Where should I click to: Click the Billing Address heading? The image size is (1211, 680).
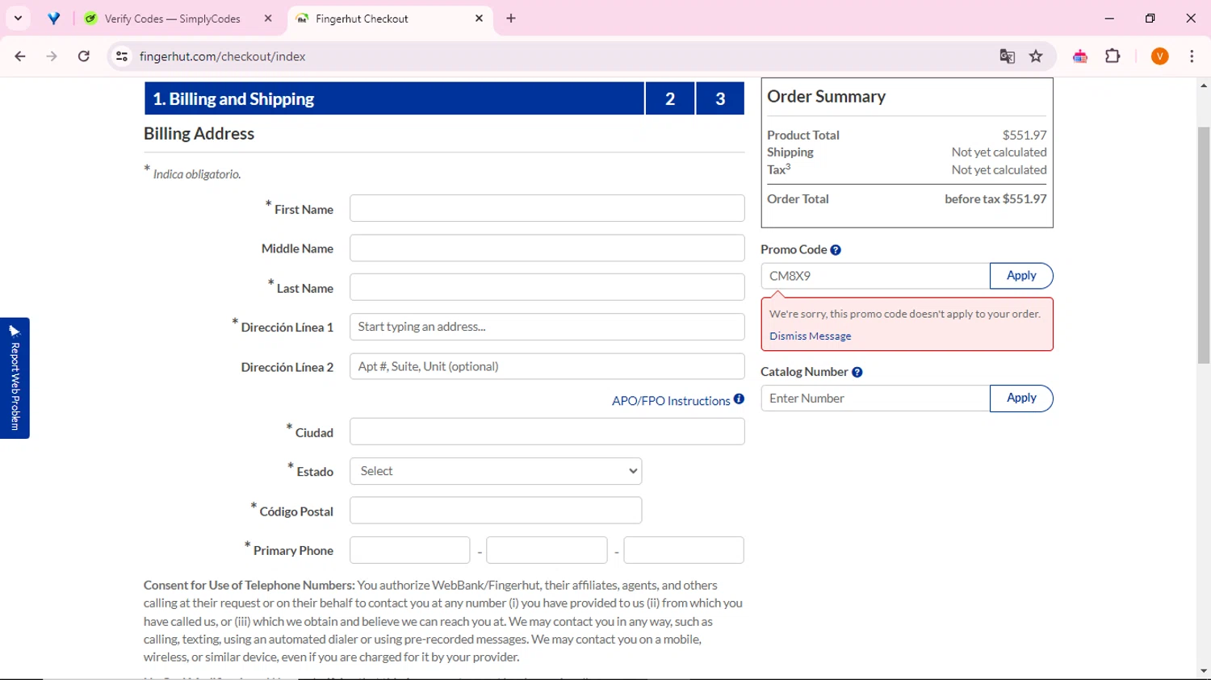[x=199, y=134]
